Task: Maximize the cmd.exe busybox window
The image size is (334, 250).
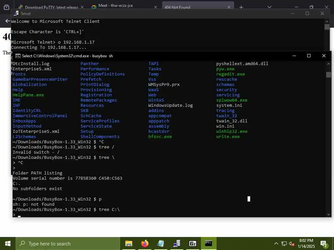Action: (x=309, y=56)
